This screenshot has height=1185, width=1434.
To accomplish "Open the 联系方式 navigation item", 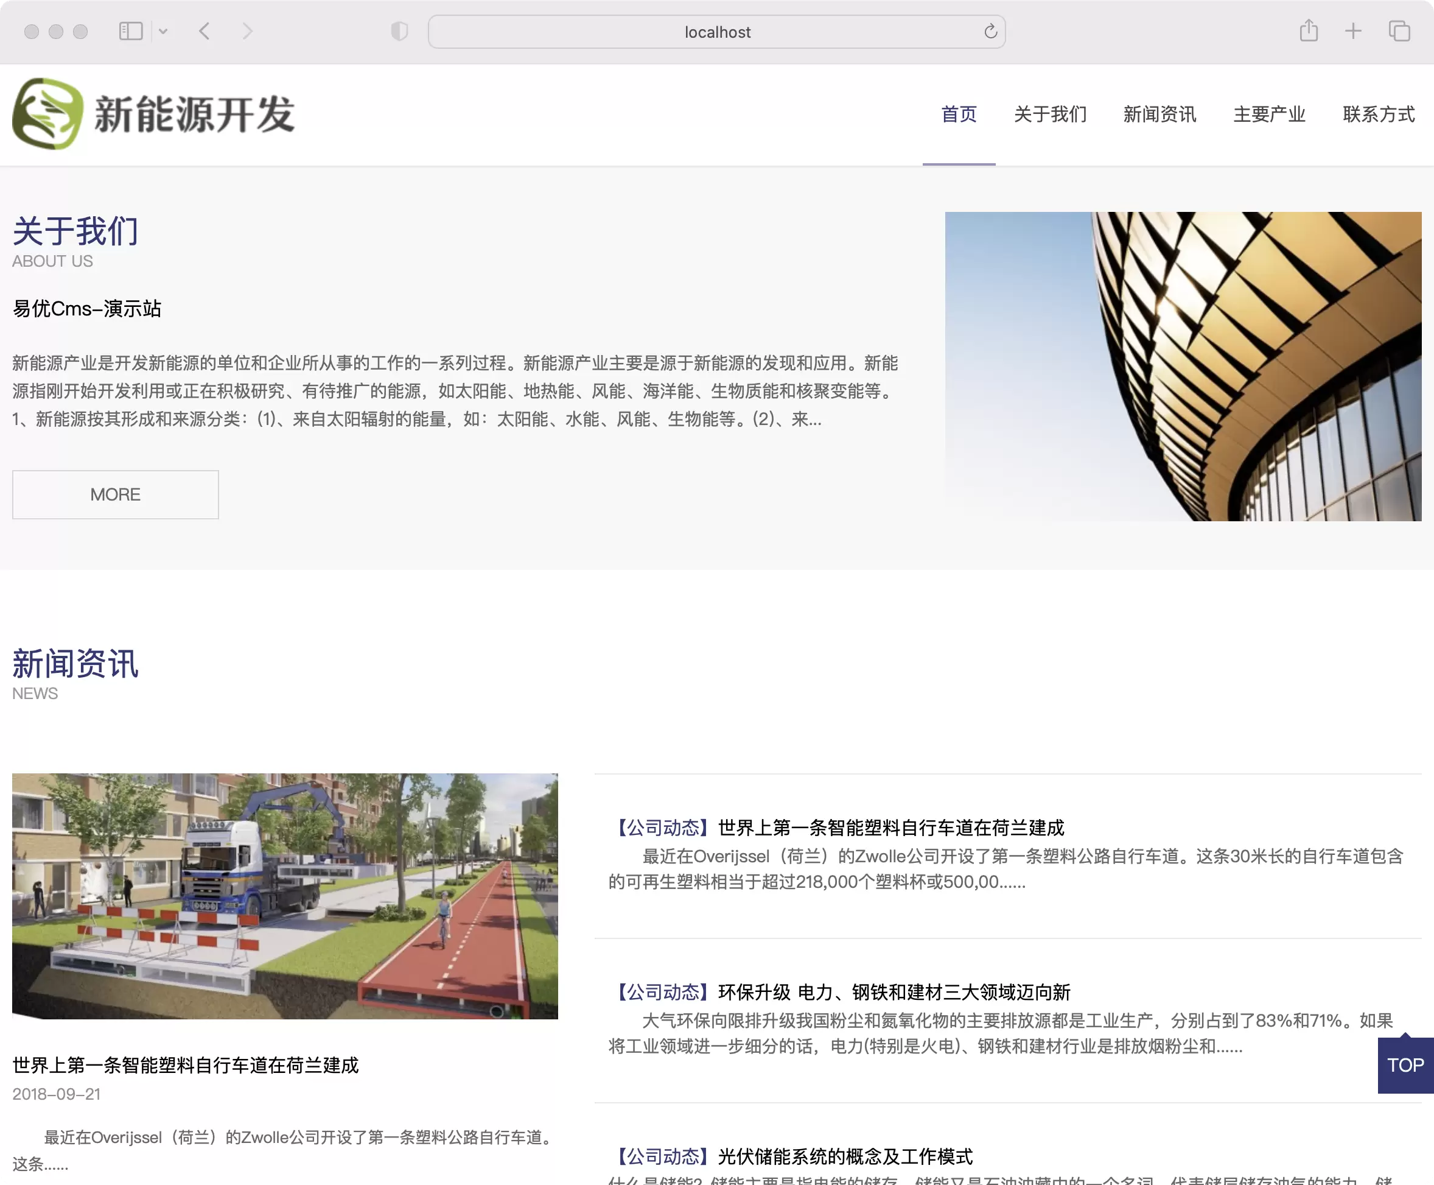I will tap(1379, 114).
